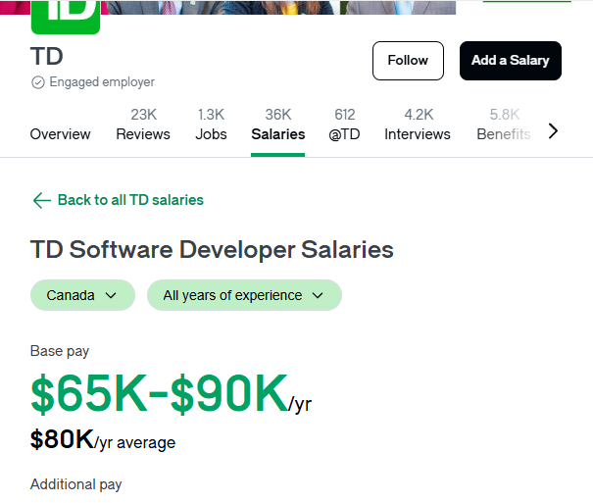
Task: Click the TD company name heading
Action: [46, 57]
